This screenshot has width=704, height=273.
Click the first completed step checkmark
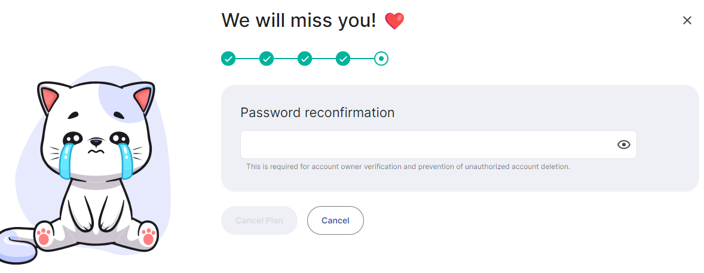(x=228, y=59)
